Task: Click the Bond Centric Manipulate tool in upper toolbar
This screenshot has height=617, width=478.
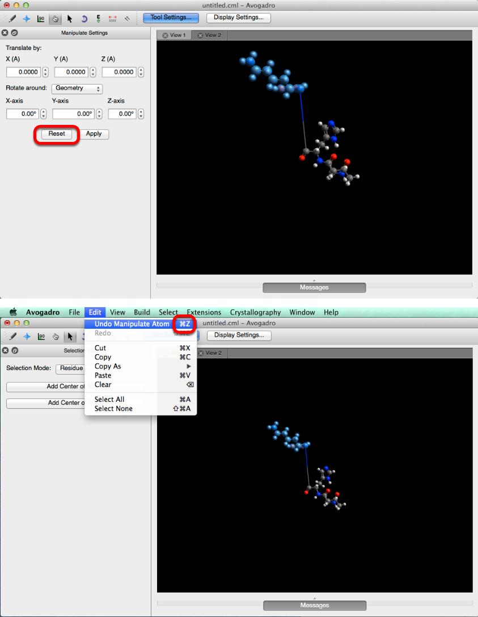Action: pyautogui.click(x=41, y=18)
